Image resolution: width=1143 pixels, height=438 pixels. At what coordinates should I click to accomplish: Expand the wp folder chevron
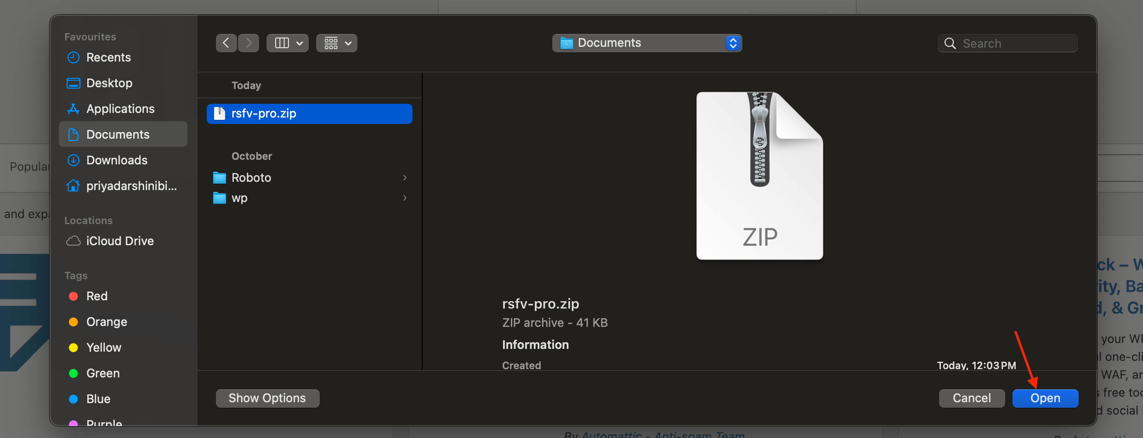405,198
